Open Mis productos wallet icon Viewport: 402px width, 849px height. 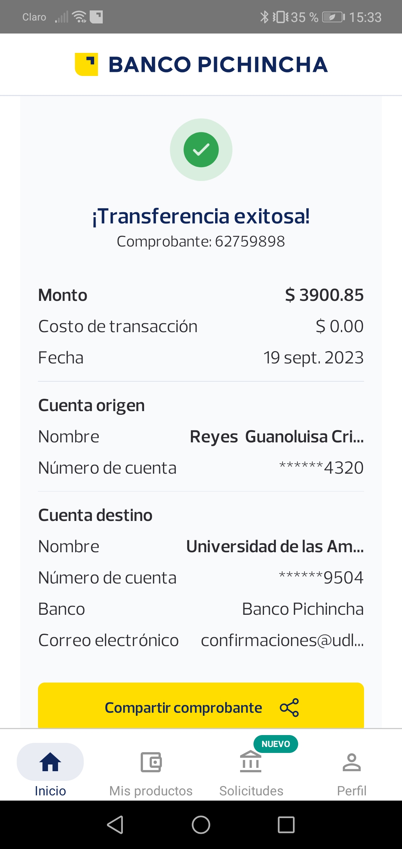151,762
